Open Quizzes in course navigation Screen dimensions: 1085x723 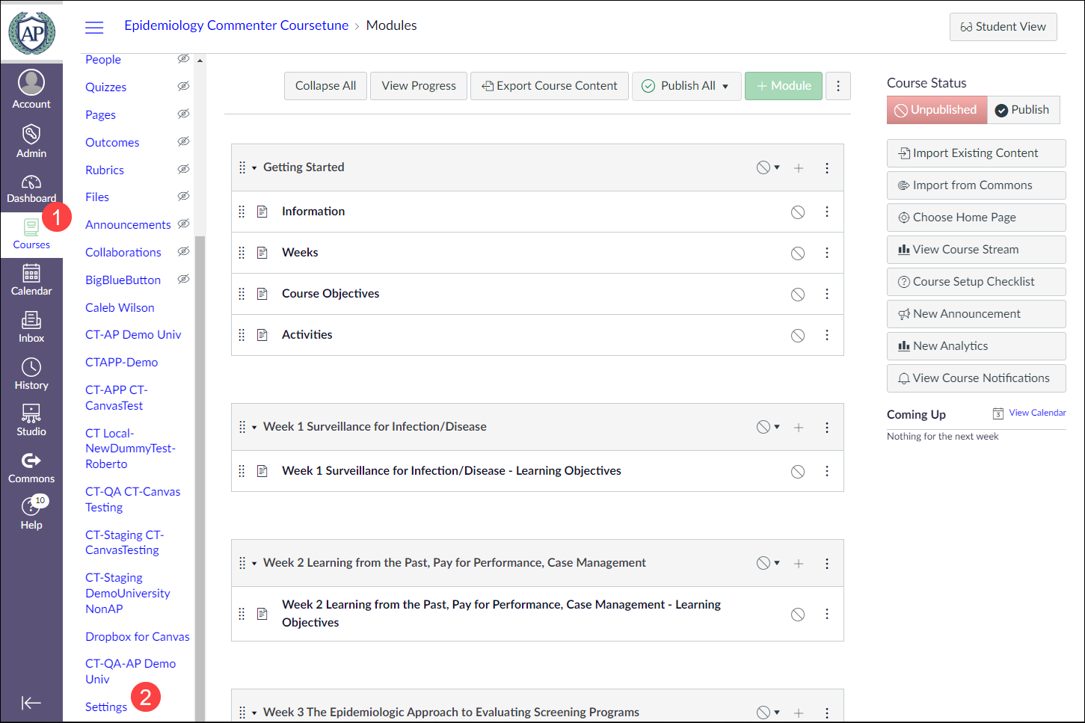tap(105, 87)
